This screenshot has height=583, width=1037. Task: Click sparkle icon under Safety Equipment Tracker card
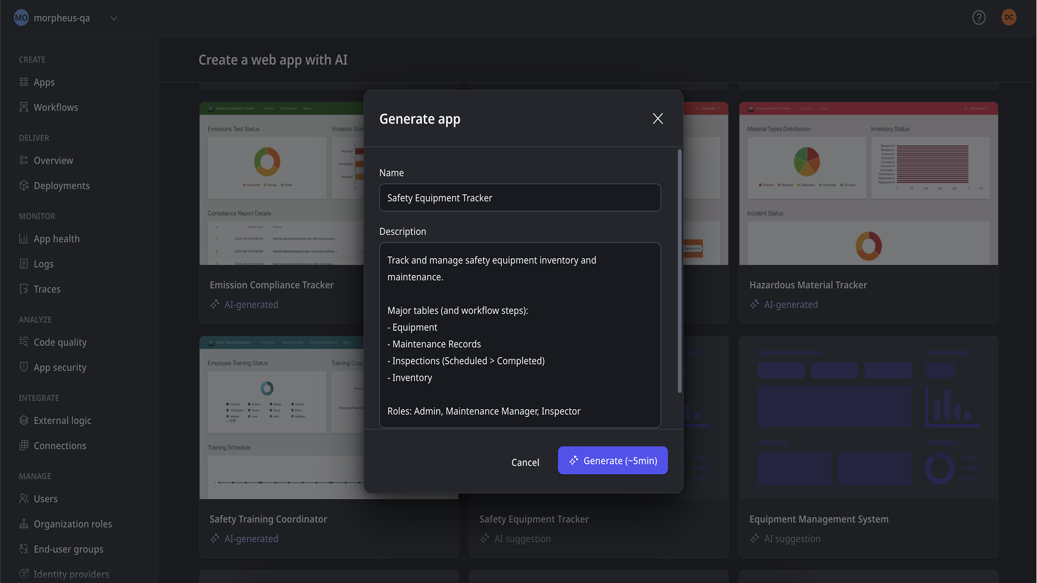tap(485, 539)
